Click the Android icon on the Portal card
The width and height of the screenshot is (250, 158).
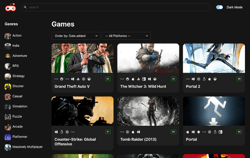pyautogui.click(x=199, y=132)
